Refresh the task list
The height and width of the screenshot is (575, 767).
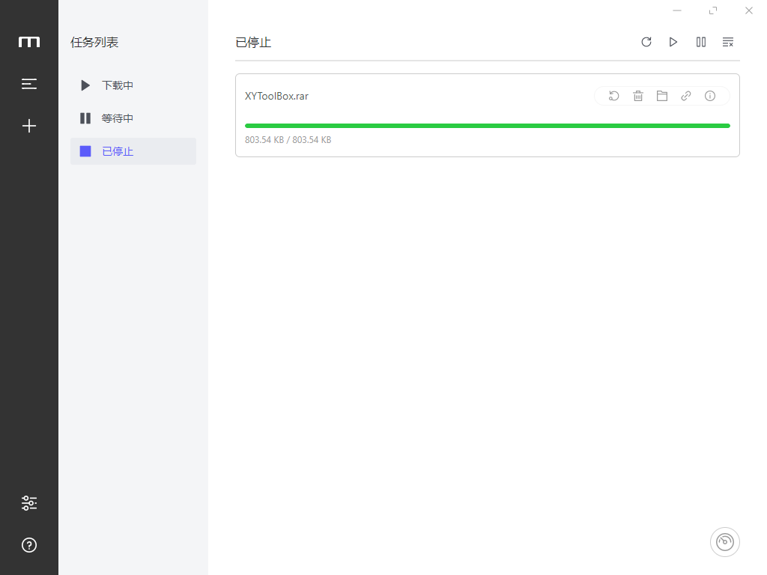point(646,42)
